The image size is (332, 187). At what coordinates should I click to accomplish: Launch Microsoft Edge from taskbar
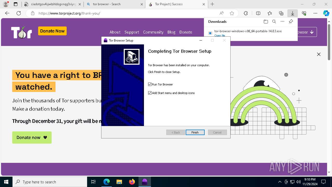[106, 182]
